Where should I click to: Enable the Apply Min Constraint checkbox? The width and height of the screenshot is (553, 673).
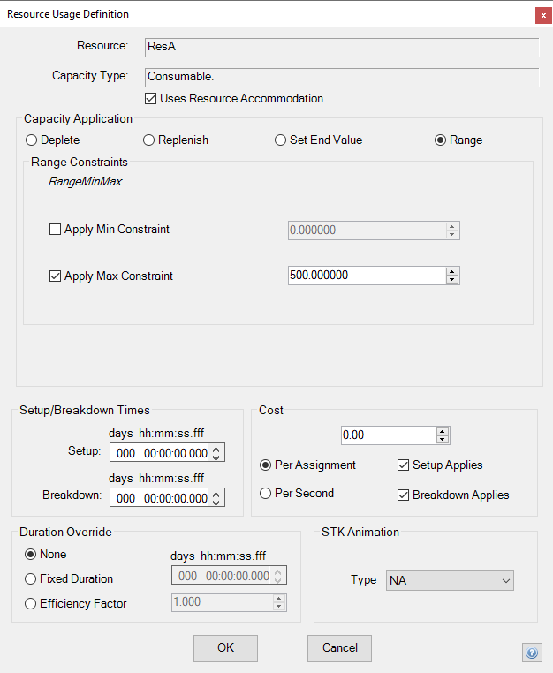[x=56, y=230]
